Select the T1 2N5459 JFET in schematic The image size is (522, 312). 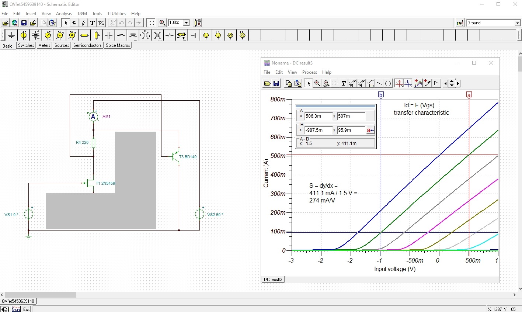pos(90,183)
